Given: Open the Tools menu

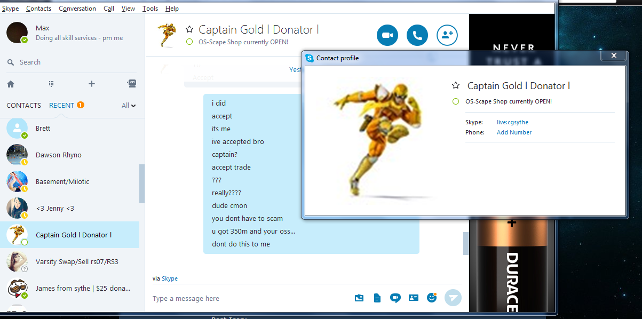Looking at the screenshot, I should pyautogui.click(x=150, y=9).
